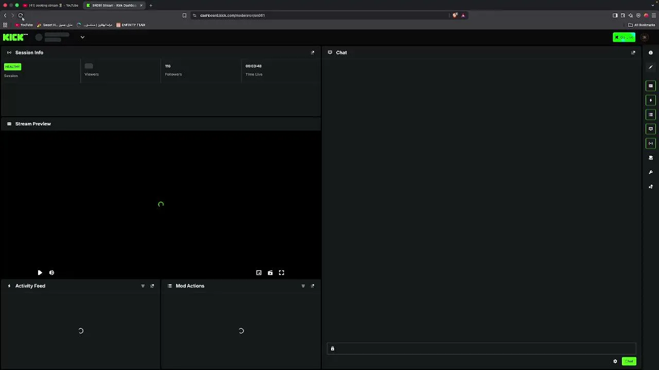Click the HEALTHY session status badge

12,67
